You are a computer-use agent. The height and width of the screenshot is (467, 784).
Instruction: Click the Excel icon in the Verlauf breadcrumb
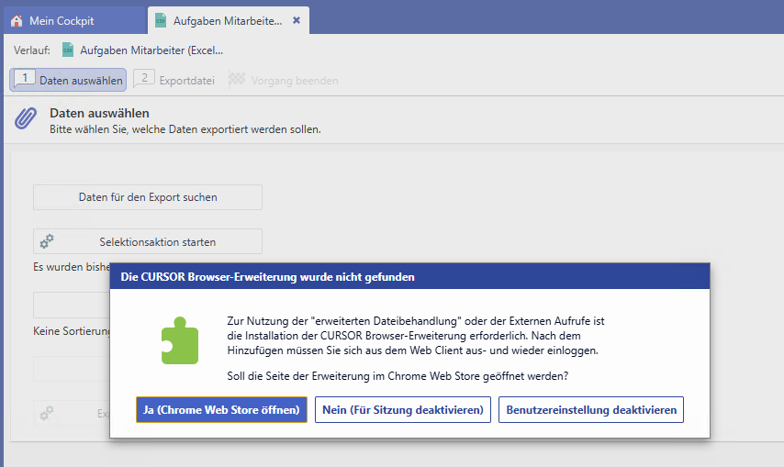click(x=69, y=50)
